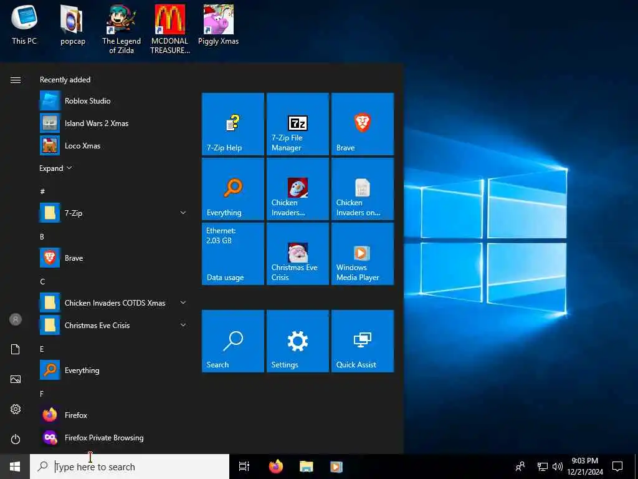Click the Windows Start button

coord(15,467)
